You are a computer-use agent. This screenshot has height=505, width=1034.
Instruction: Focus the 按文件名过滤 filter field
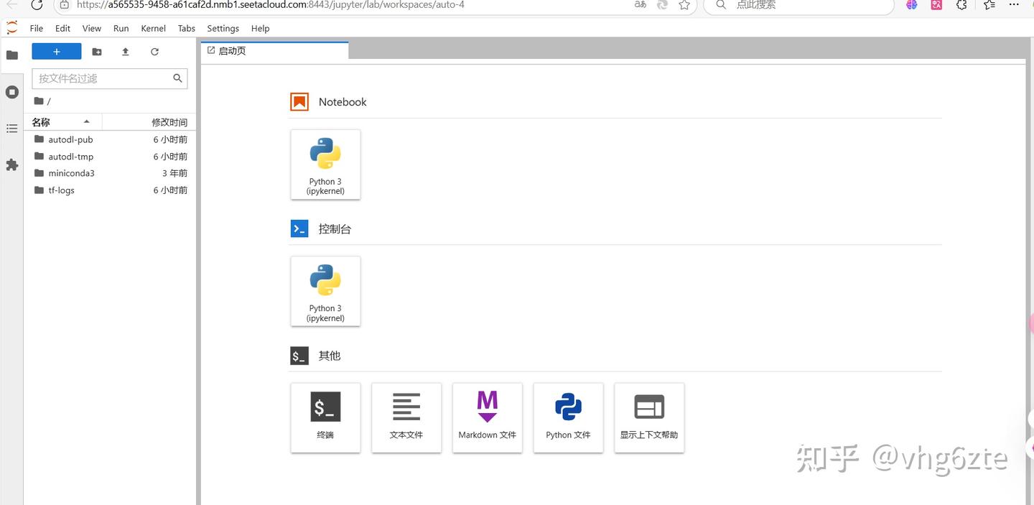110,78
